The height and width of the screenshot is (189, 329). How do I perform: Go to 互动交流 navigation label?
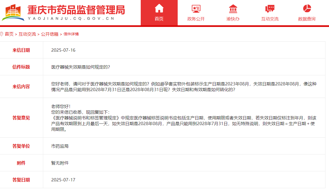pyautogui.click(x=270, y=19)
